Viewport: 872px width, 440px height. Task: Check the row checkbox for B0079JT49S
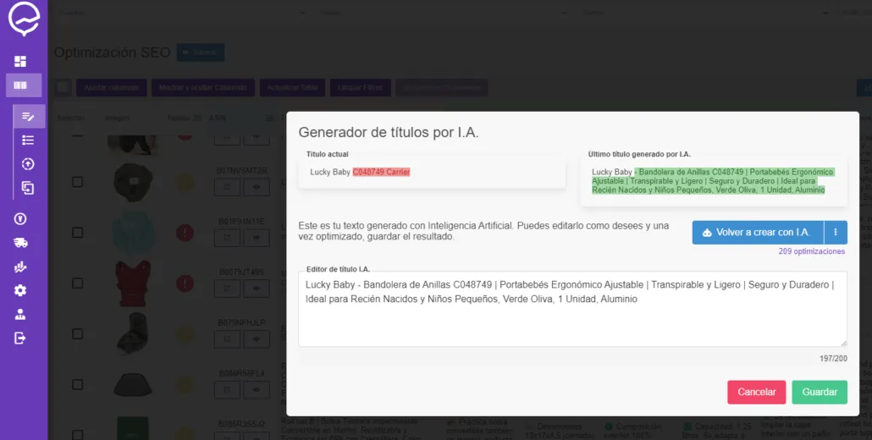pos(77,283)
